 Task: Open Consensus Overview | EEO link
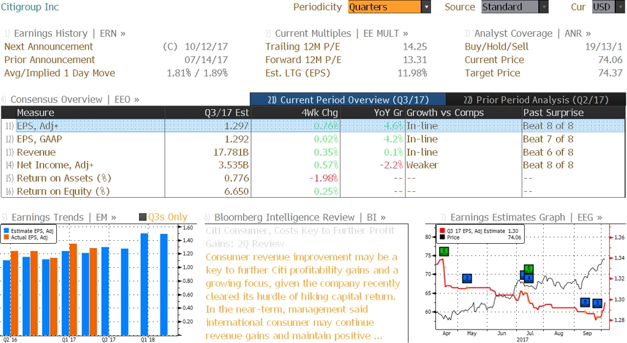tap(75, 99)
